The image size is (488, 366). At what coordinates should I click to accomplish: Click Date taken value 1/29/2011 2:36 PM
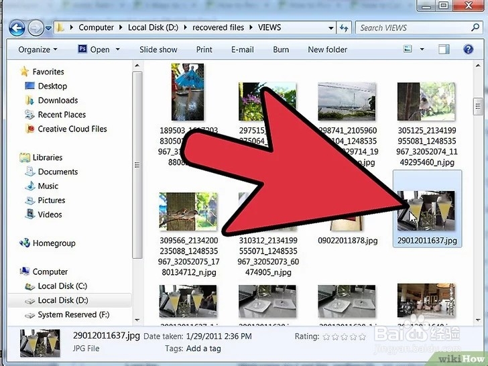[x=219, y=336]
